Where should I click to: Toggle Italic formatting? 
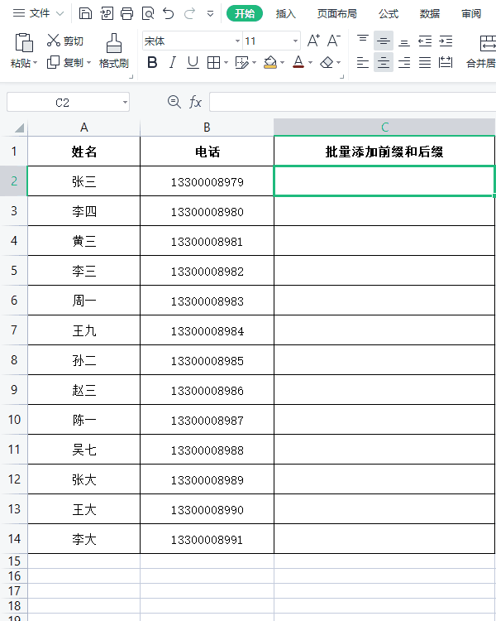tap(173, 62)
